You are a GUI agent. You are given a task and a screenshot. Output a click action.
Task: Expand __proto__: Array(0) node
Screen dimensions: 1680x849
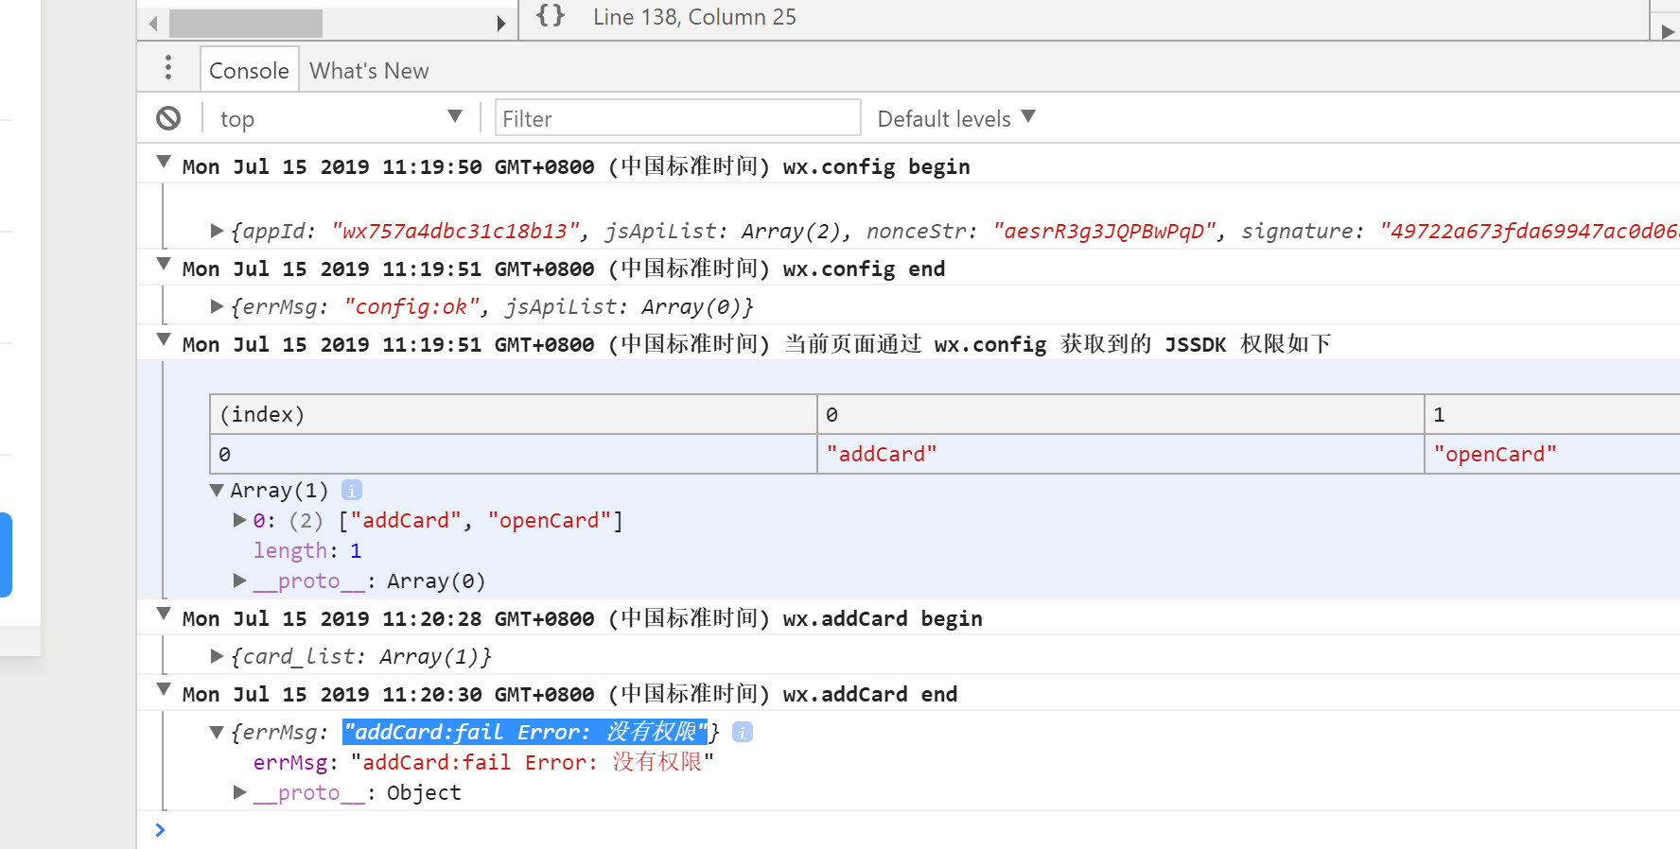pyautogui.click(x=239, y=580)
